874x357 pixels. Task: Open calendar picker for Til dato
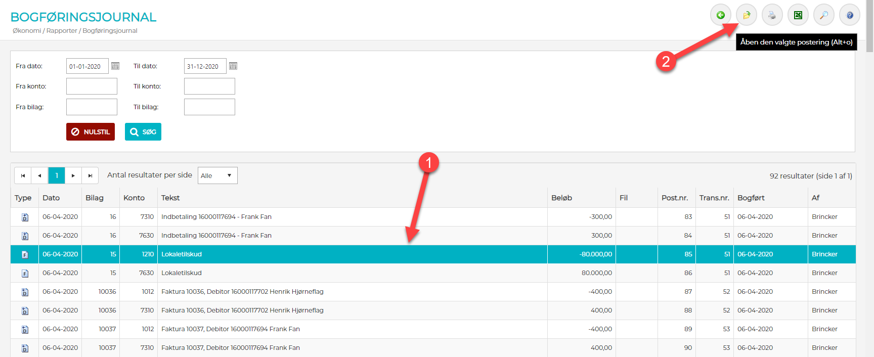(233, 66)
